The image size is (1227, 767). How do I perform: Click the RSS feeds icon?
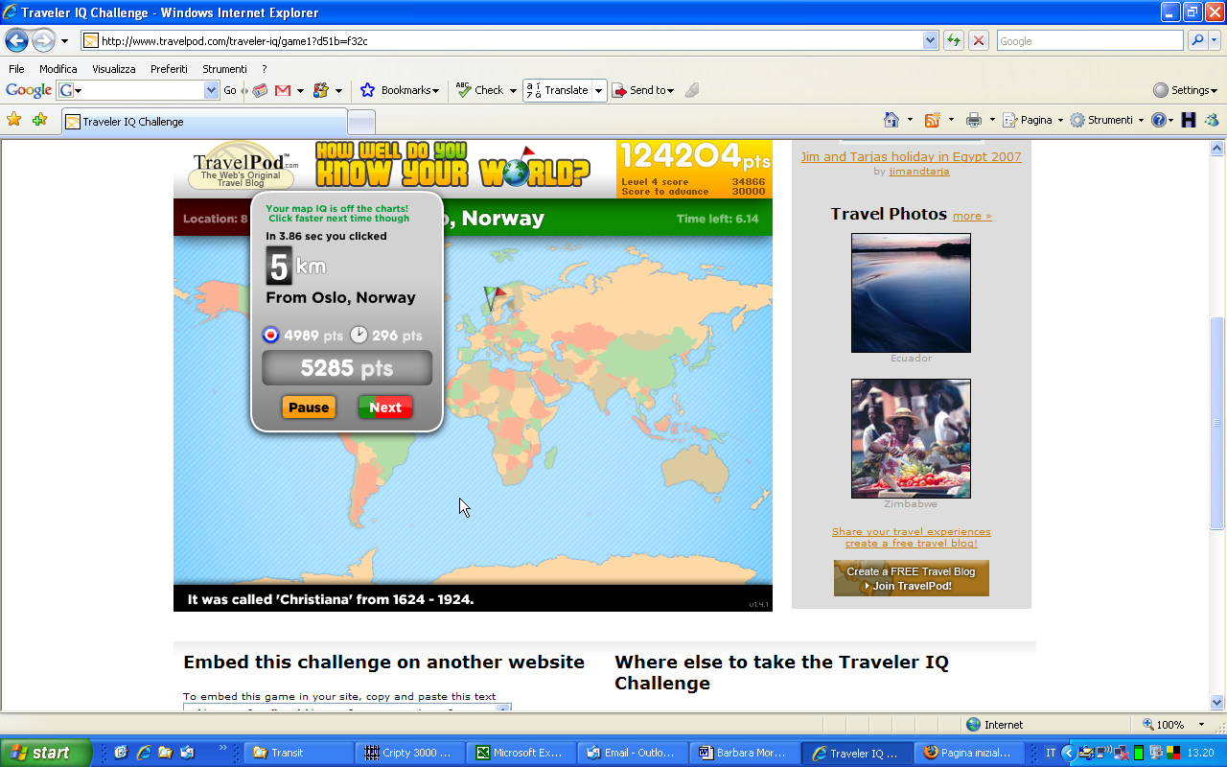point(932,120)
